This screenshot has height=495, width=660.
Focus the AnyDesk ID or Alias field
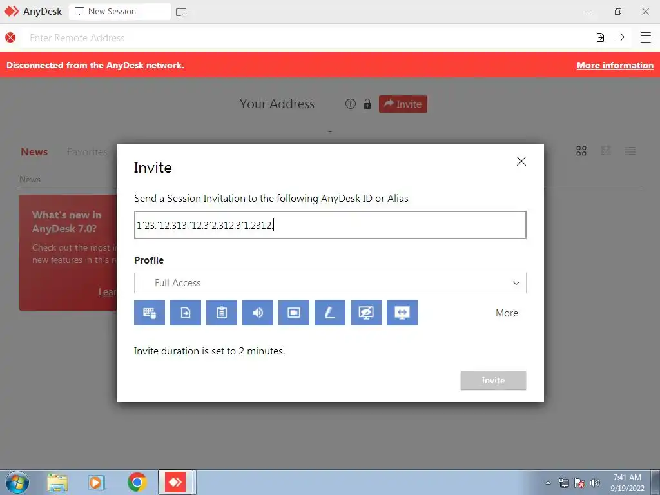330,225
